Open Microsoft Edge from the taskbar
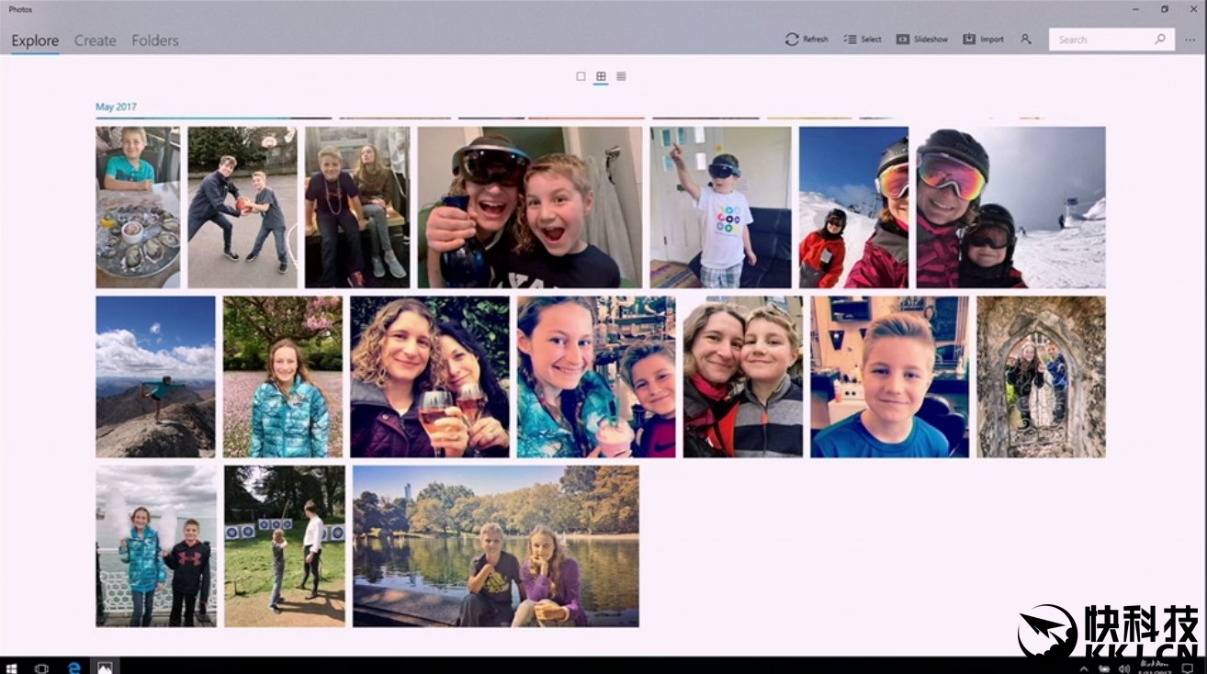 [73, 667]
